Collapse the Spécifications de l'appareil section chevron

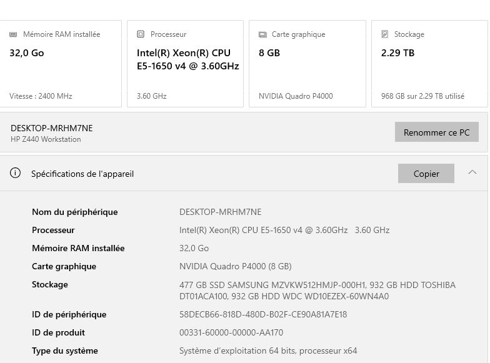(x=472, y=172)
